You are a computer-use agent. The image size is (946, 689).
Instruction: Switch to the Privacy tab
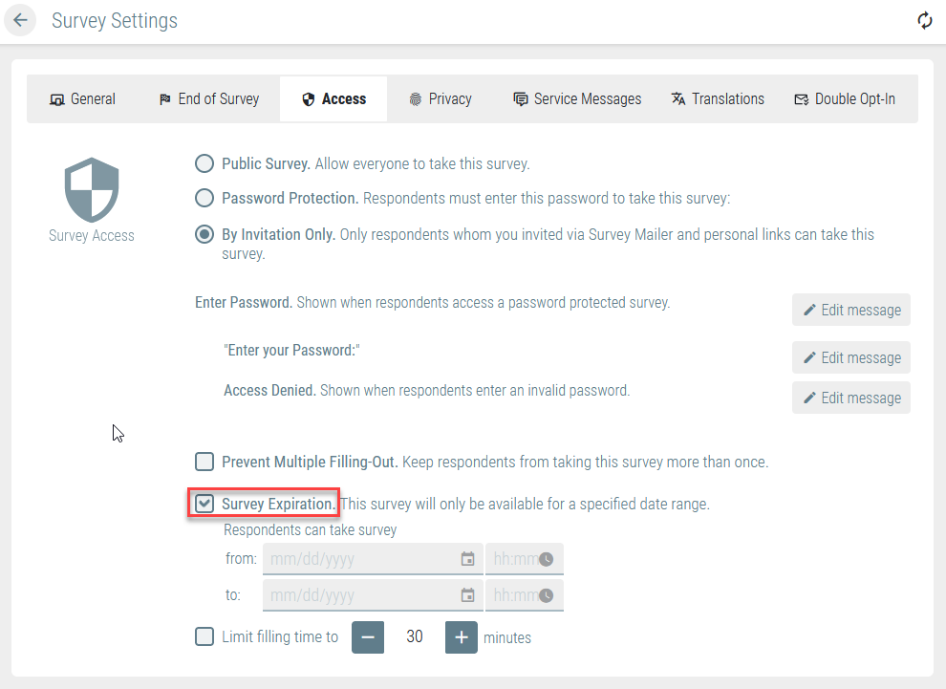[441, 99]
